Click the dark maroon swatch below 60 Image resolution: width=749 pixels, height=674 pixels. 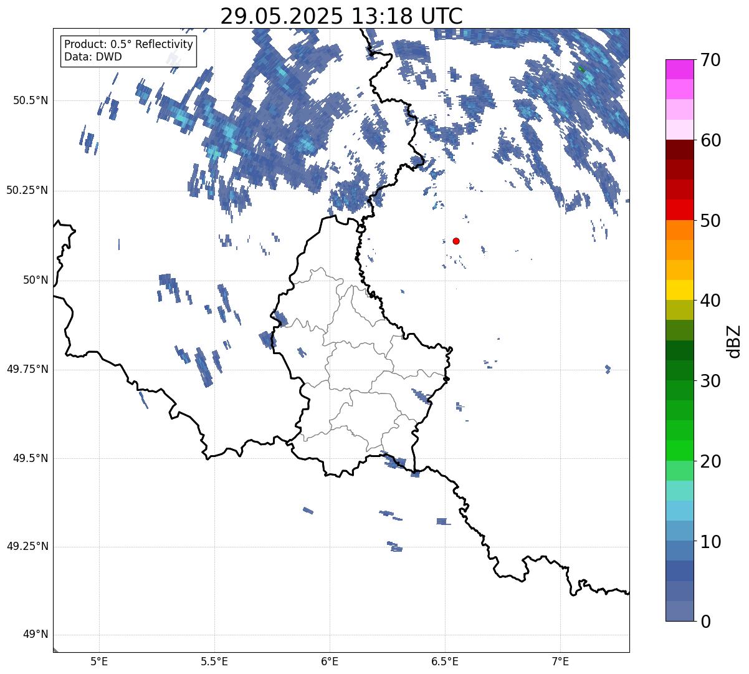pyautogui.click(x=679, y=150)
